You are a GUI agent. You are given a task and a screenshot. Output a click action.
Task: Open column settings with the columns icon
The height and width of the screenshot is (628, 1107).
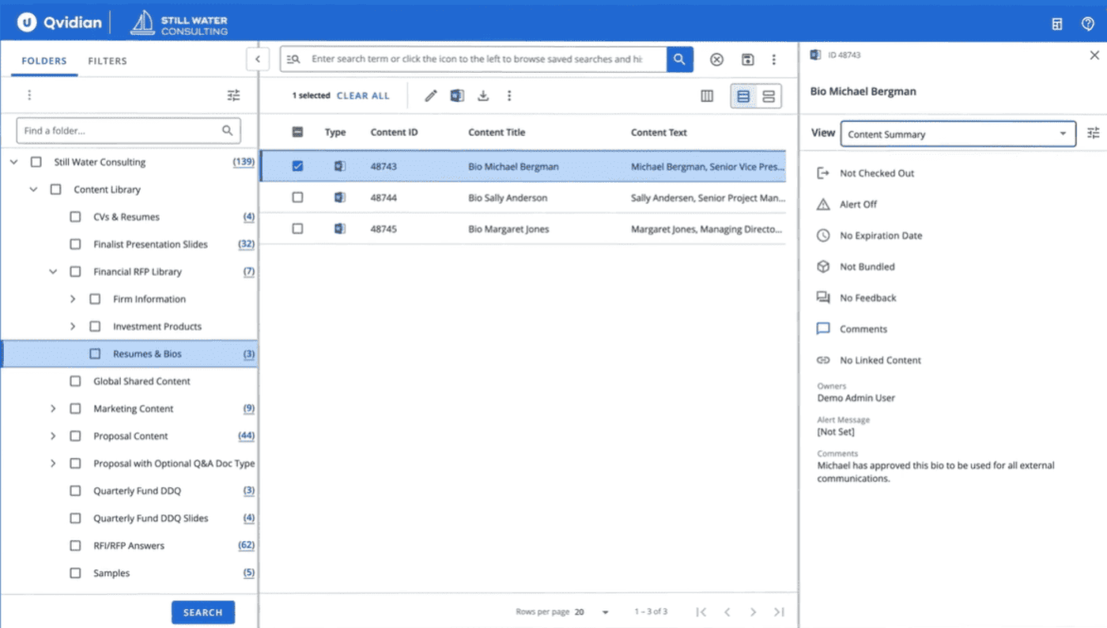(x=706, y=95)
